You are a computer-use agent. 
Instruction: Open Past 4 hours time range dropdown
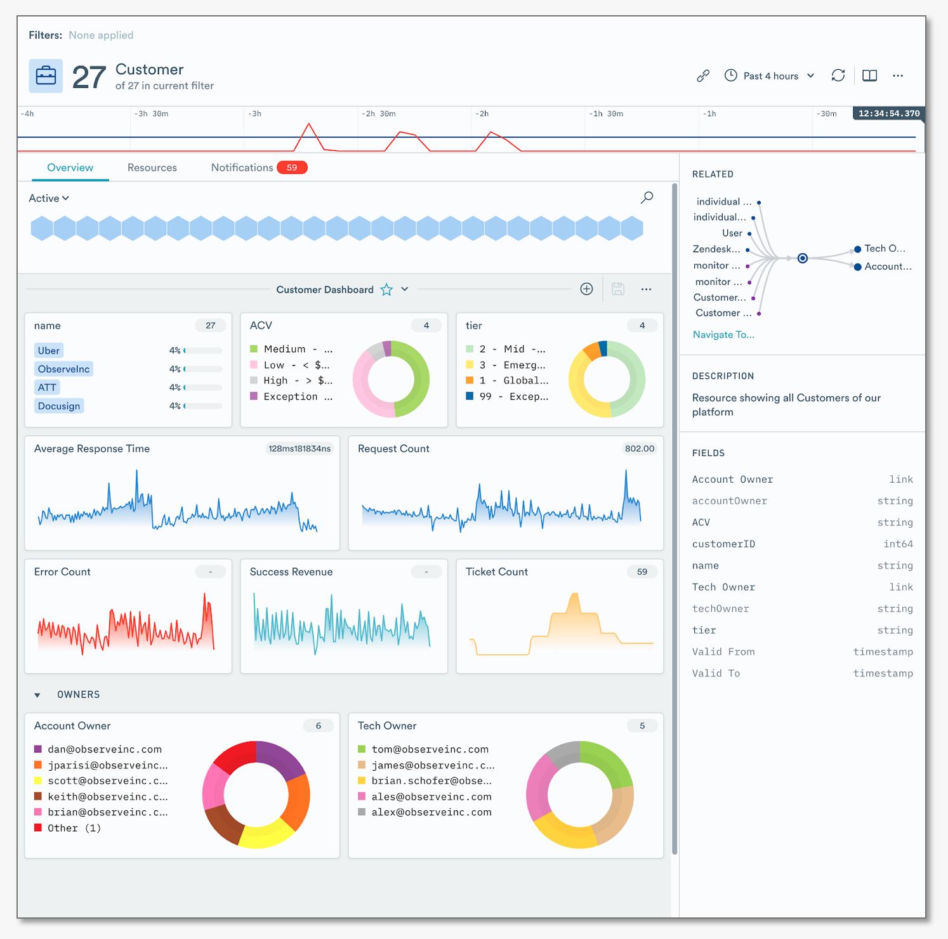coord(770,76)
